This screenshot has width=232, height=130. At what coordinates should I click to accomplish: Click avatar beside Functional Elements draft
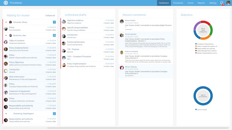[64, 43]
